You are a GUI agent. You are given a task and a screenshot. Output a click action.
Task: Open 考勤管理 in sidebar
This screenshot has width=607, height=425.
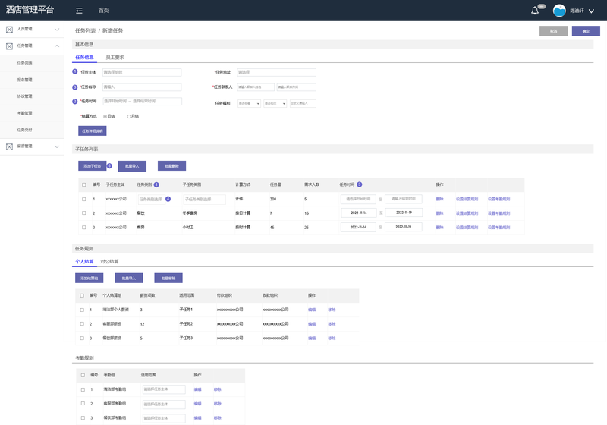(24, 113)
